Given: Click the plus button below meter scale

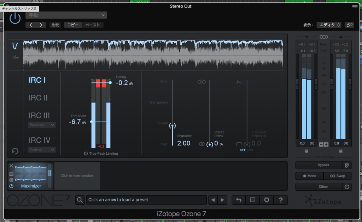Looking at the screenshot, I should [326, 144].
